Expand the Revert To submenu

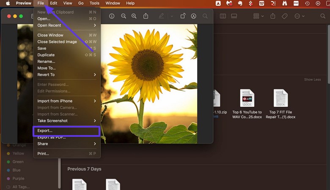(x=67, y=75)
